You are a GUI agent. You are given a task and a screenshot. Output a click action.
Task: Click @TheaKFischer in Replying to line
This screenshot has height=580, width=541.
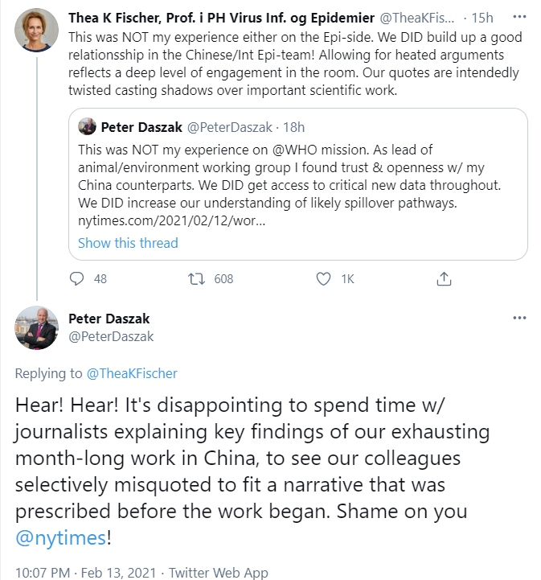click(x=132, y=373)
